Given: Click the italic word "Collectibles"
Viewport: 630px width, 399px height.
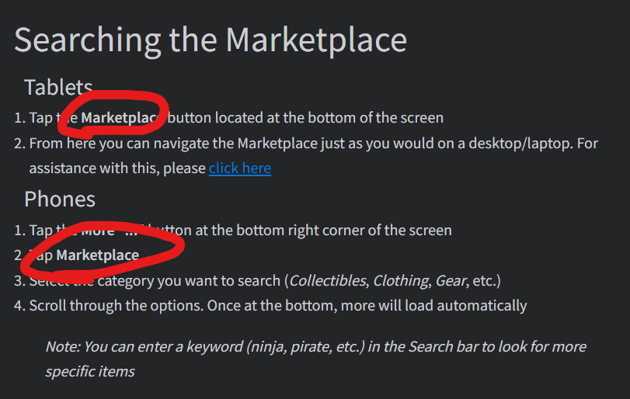Looking at the screenshot, I should point(328,280).
